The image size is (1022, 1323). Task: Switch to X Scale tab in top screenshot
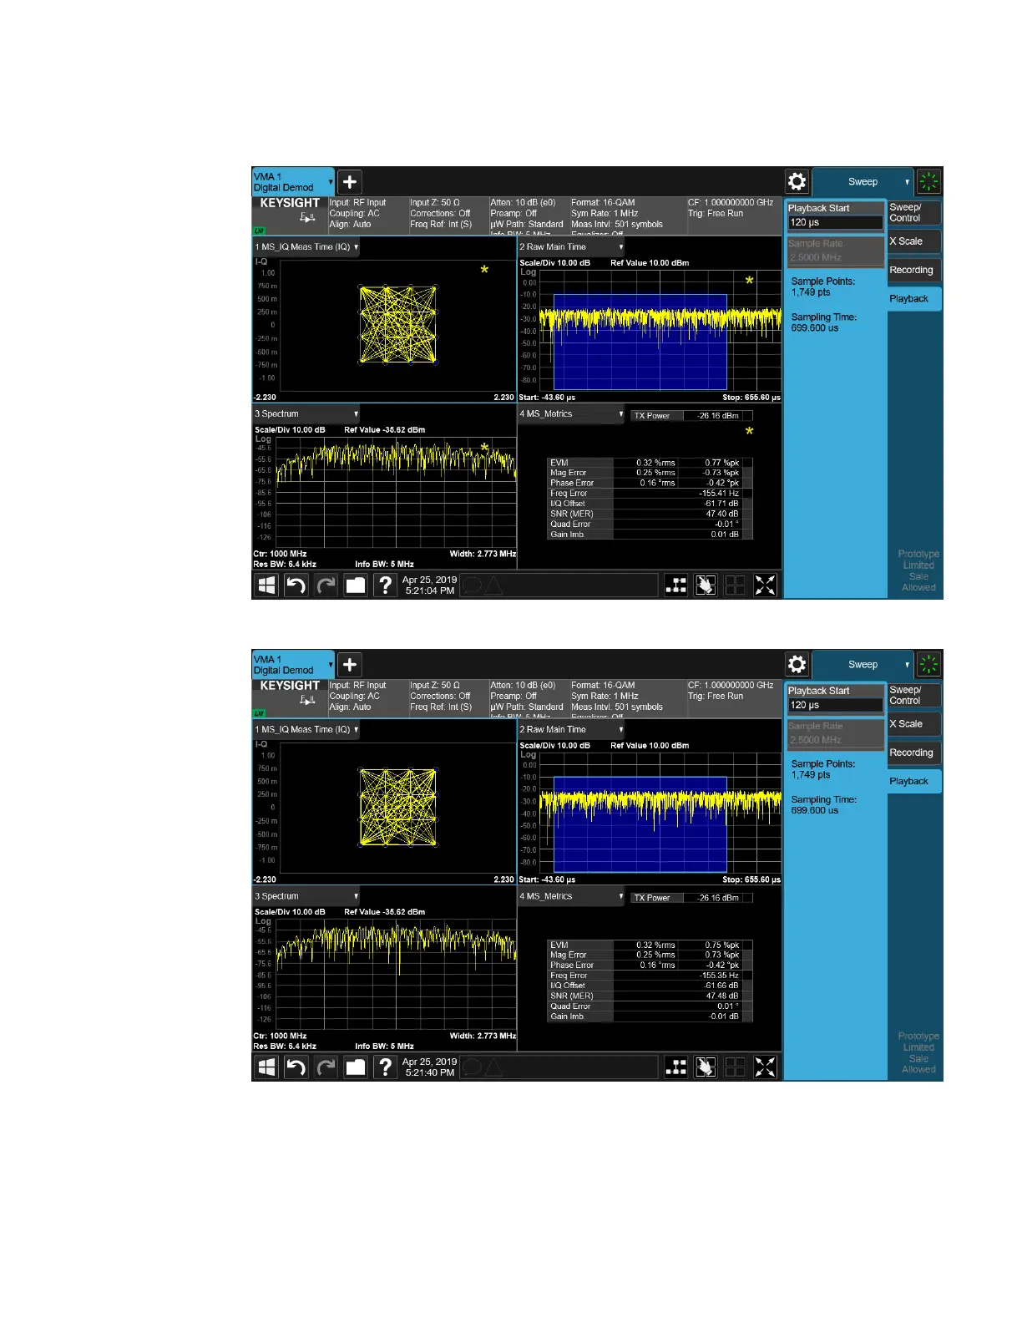(x=914, y=241)
